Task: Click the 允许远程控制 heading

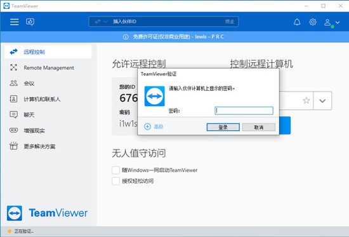Action: point(139,64)
